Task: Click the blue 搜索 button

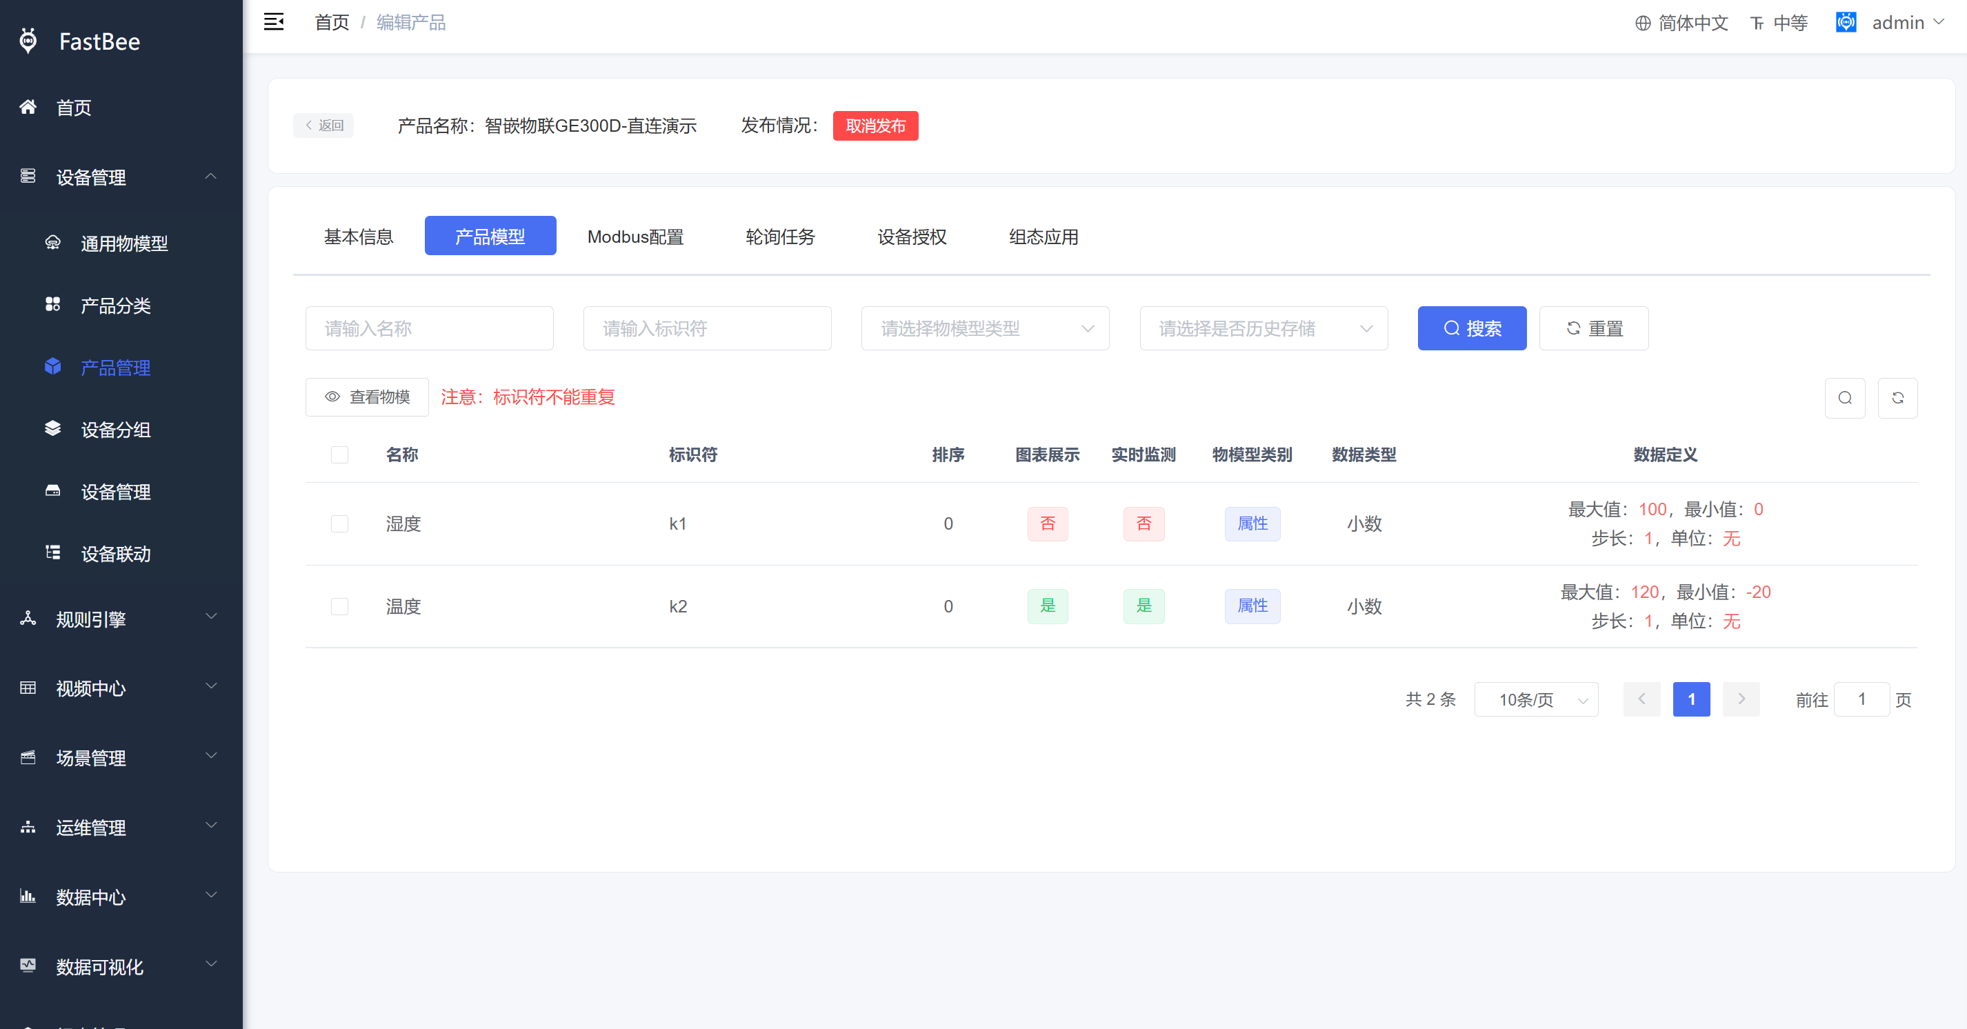Action: [1471, 328]
